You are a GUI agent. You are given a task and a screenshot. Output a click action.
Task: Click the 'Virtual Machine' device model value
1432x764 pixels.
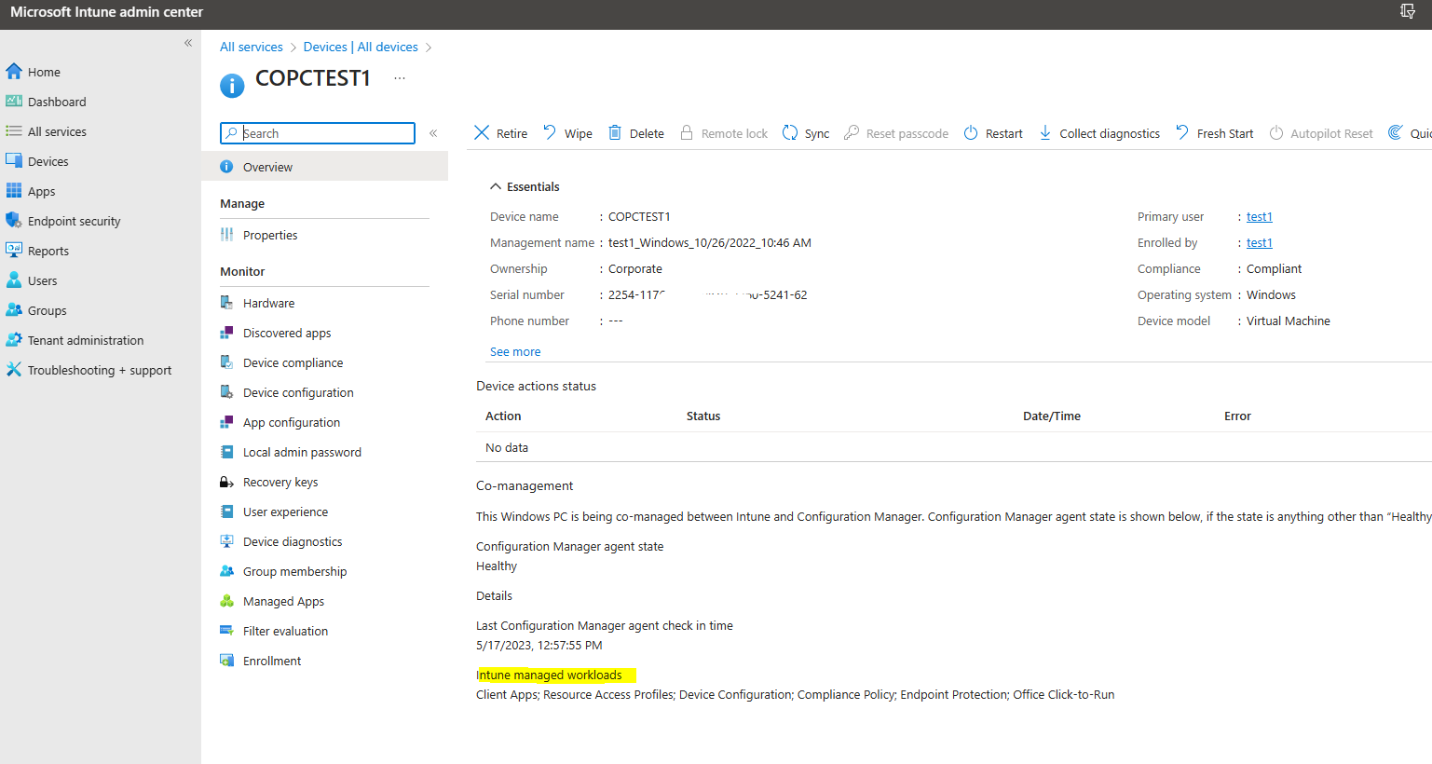(1289, 321)
